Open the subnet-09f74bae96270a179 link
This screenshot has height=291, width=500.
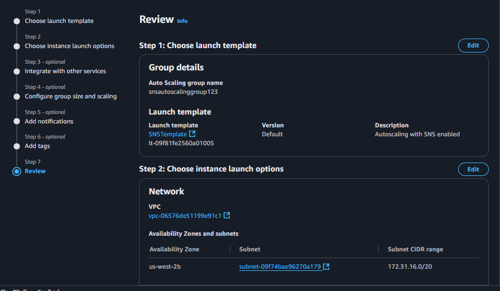[280, 267]
